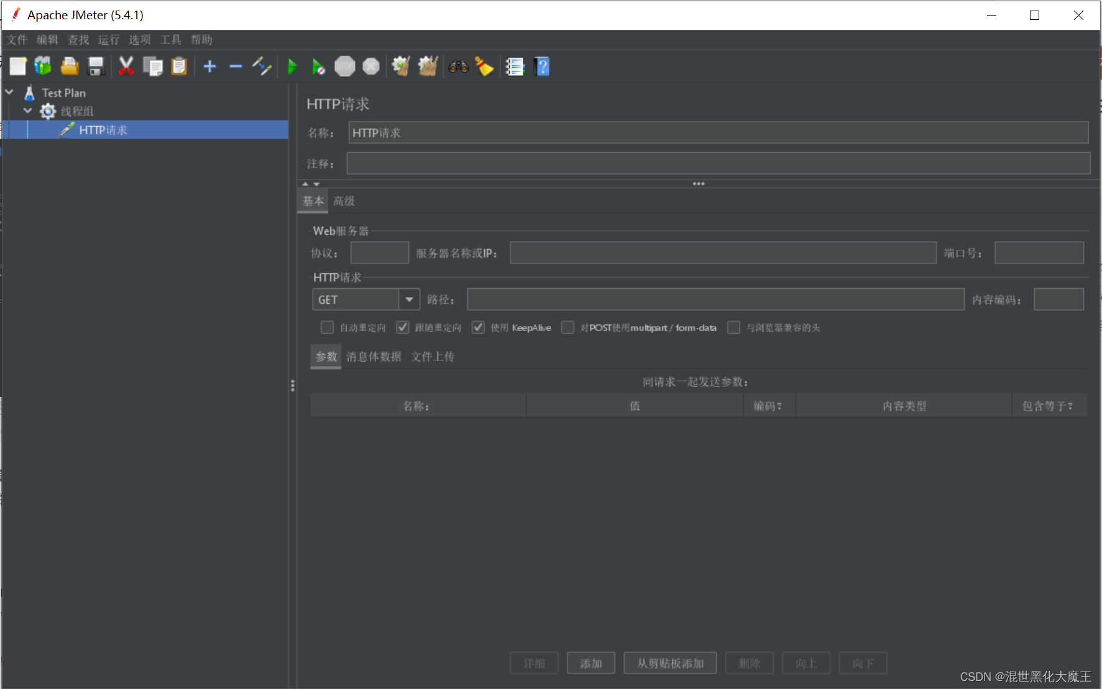Save the test plan with floppy icon

(x=96, y=66)
